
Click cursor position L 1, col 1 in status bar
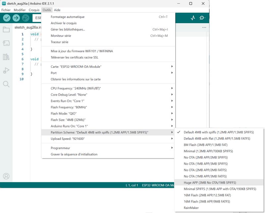132,185
